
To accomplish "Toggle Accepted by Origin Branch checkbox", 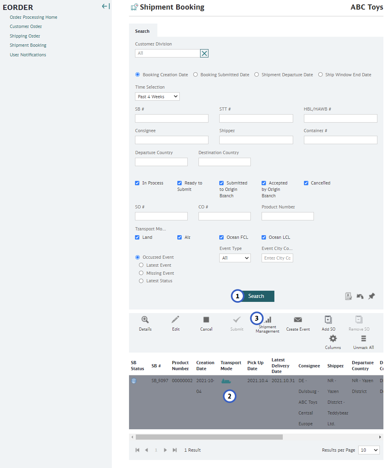I will pyautogui.click(x=264, y=183).
